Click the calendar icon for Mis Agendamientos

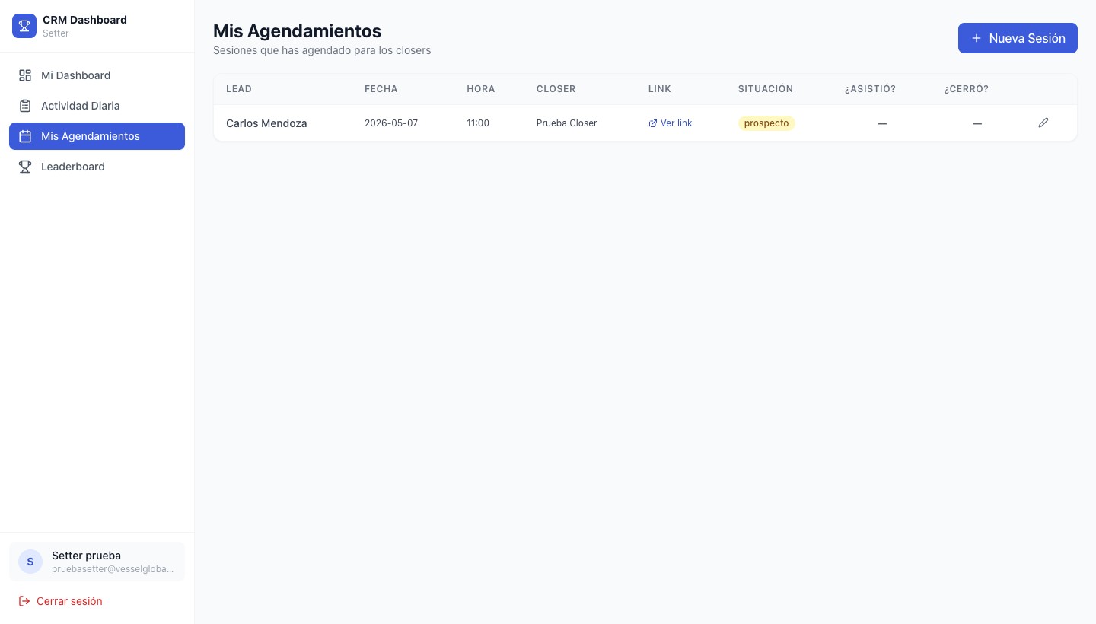tap(25, 136)
